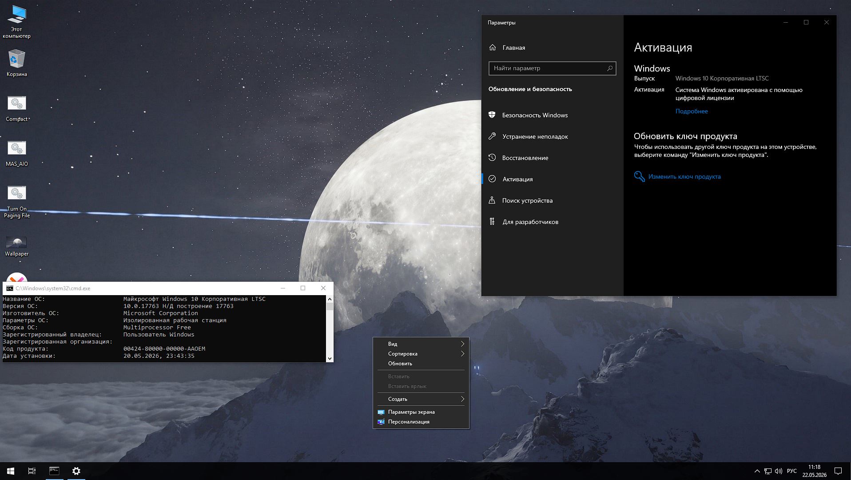The height and width of the screenshot is (480, 851).
Task: Click the key icon beside Изменить ключ продукта
Action: 639,176
